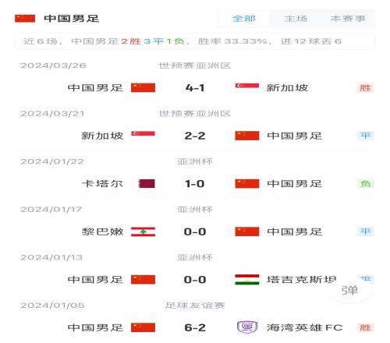Open the 本赛事 tab
The width and height of the screenshot is (390, 343).
pyautogui.click(x=348, y=19)
